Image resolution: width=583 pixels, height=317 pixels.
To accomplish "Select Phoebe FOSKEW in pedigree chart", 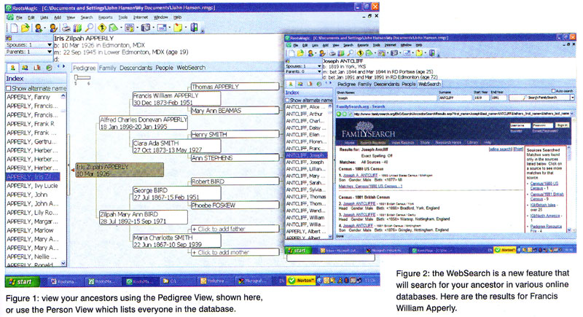I will point(235,206).
